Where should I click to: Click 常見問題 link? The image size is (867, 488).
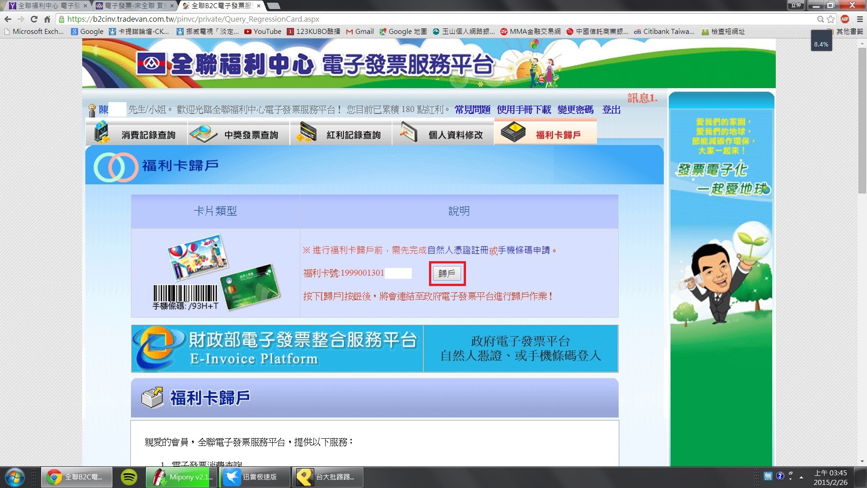[x=472, y=110]
